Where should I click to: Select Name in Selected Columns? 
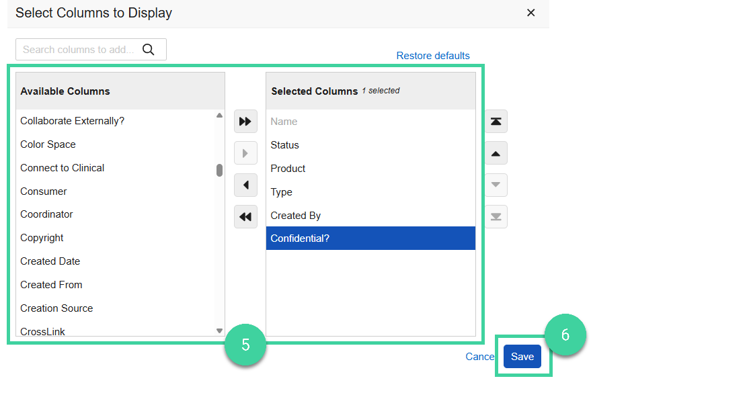pos(370,122)
